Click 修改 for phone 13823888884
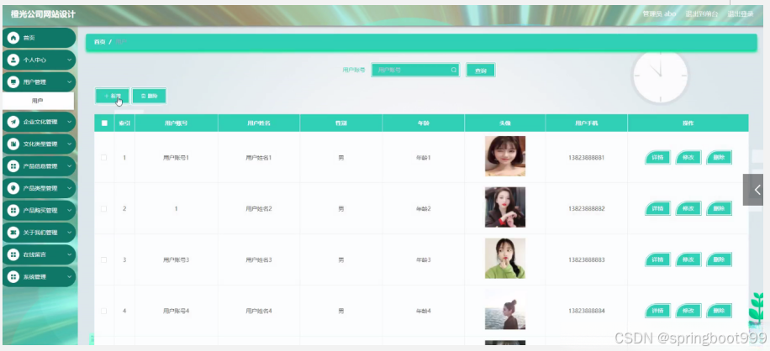Image resolution: width=770 pixels, height=351 pixels. tap(688, 311)
